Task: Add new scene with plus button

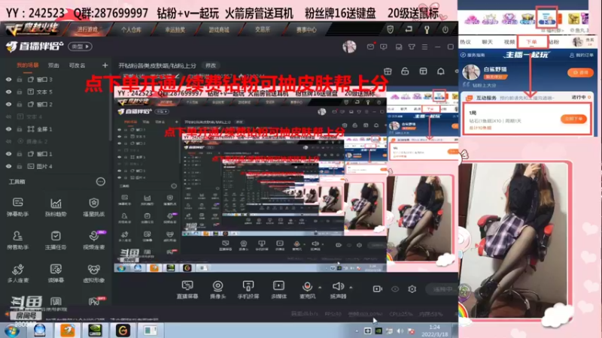Action: click(x=105, y=65)
